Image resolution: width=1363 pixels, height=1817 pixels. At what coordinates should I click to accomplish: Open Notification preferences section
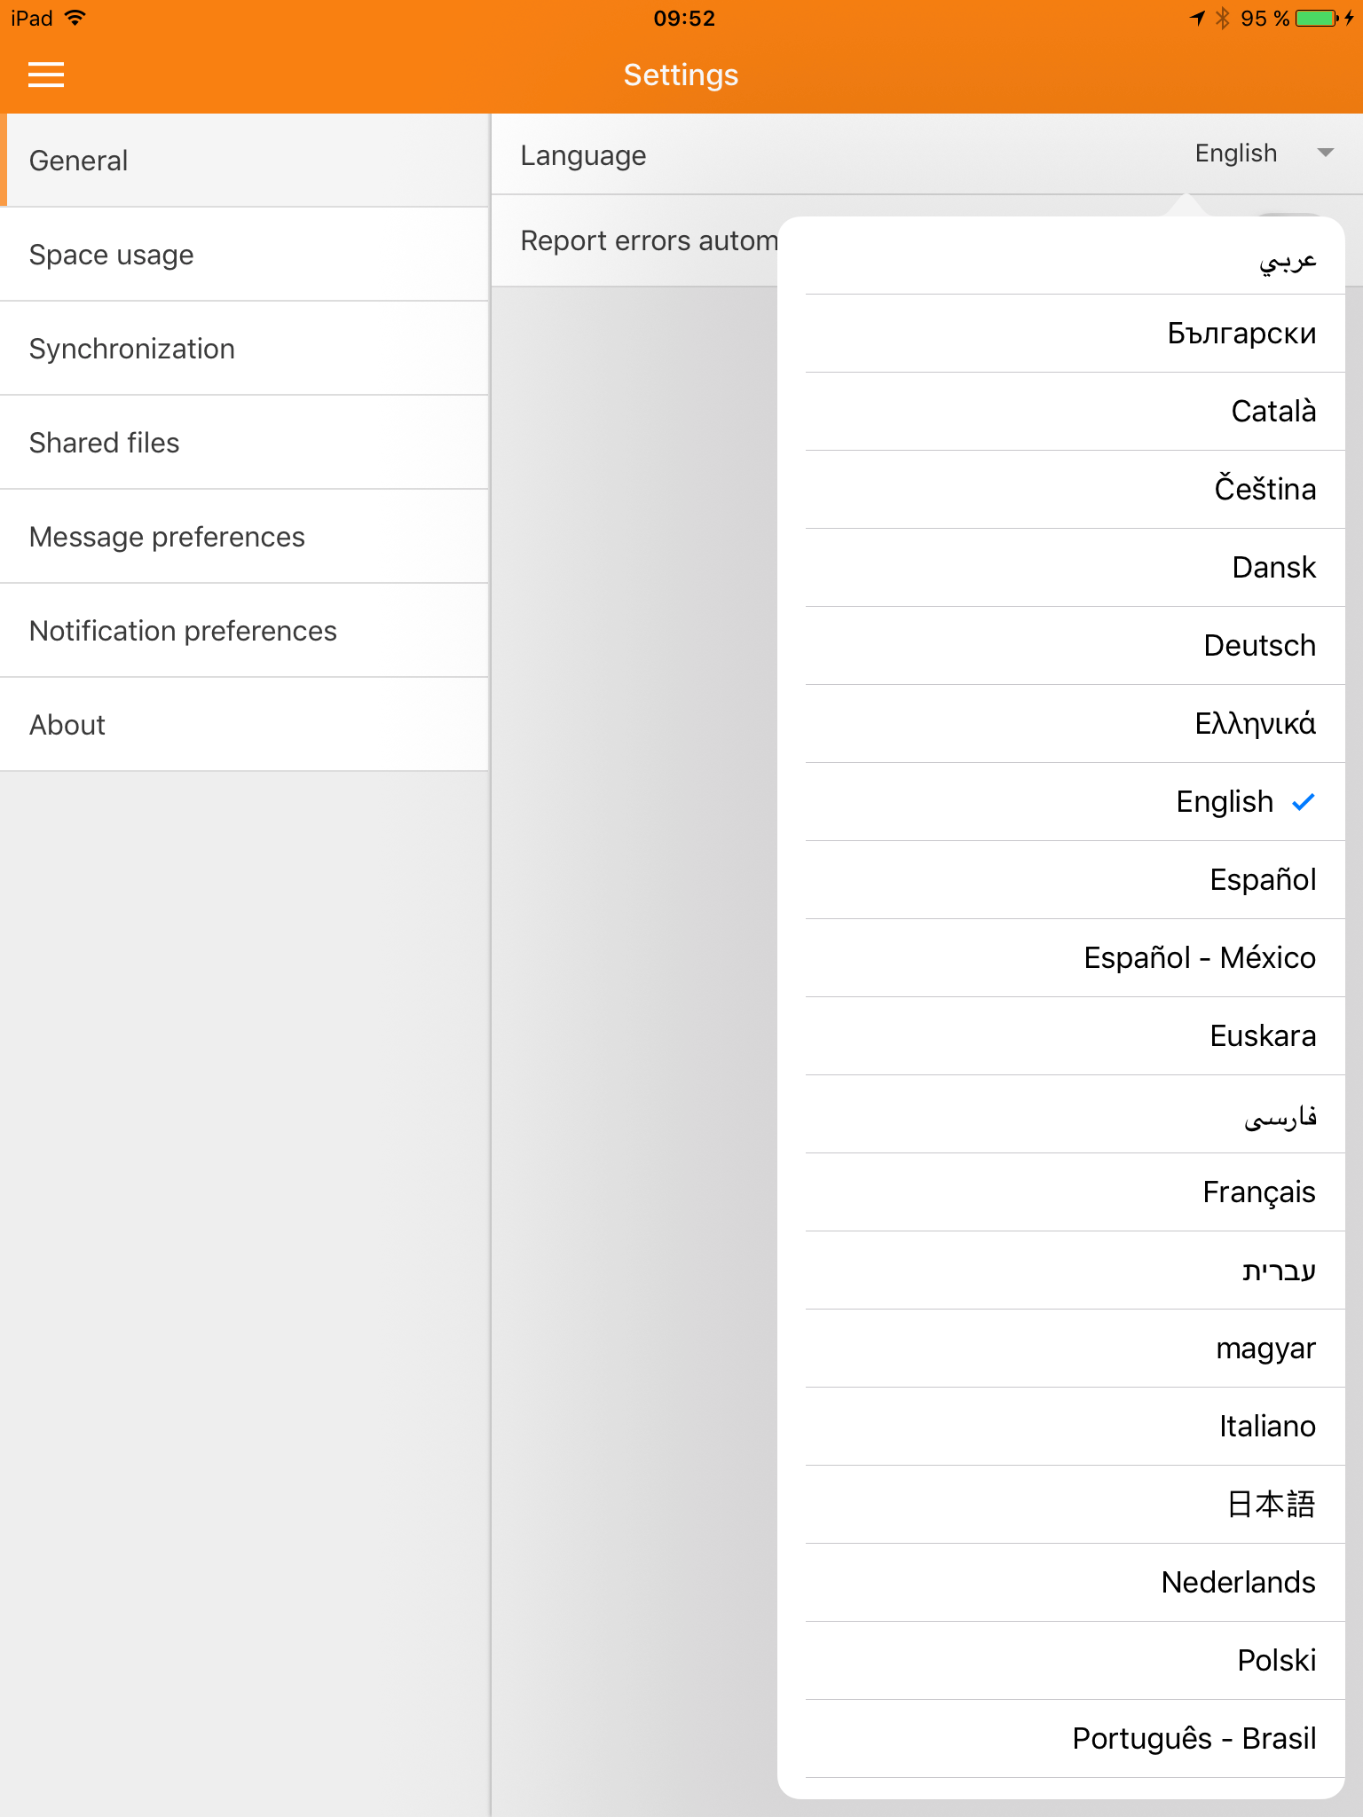245,631
